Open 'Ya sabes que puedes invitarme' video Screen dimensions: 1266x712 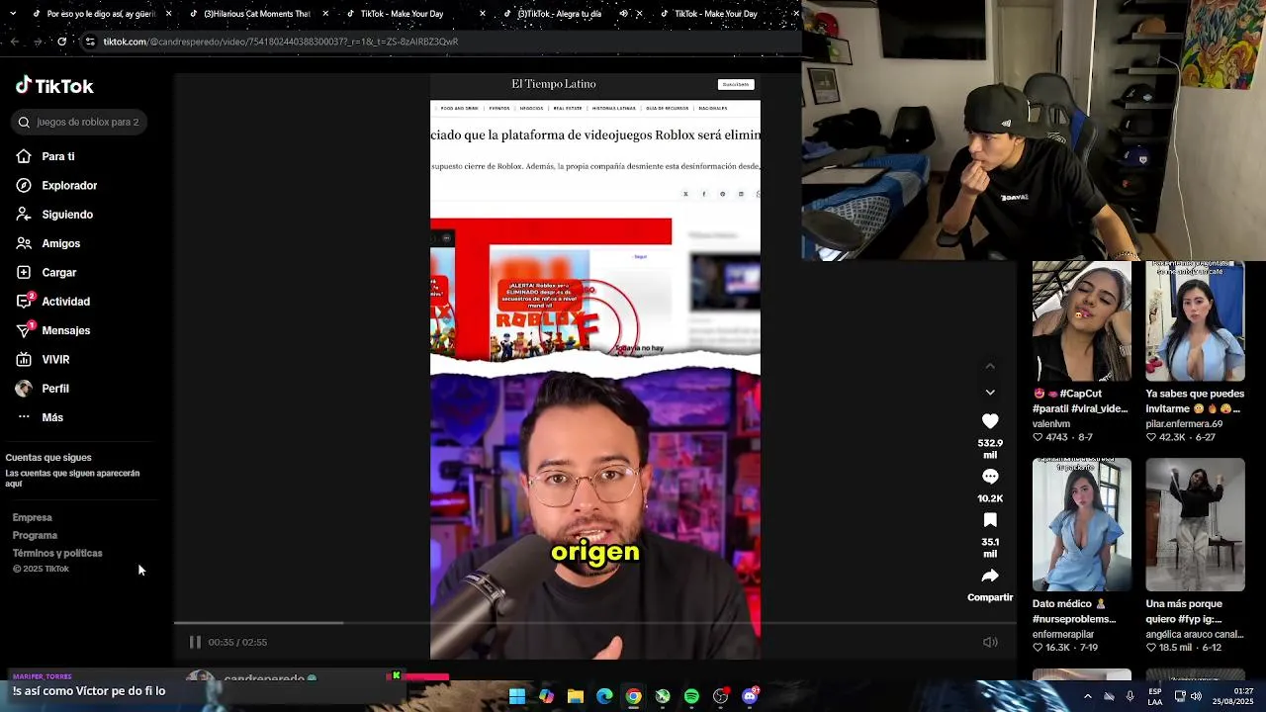(1196, 321)
